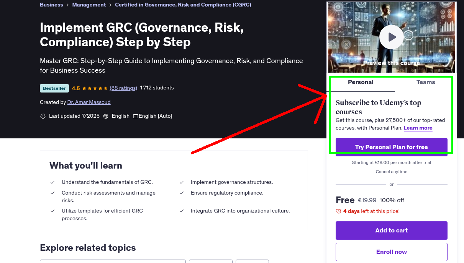Click the last updated badge icon
Image resolution: width=464 pixels, height=263 pixels.
tap(43, 116)
